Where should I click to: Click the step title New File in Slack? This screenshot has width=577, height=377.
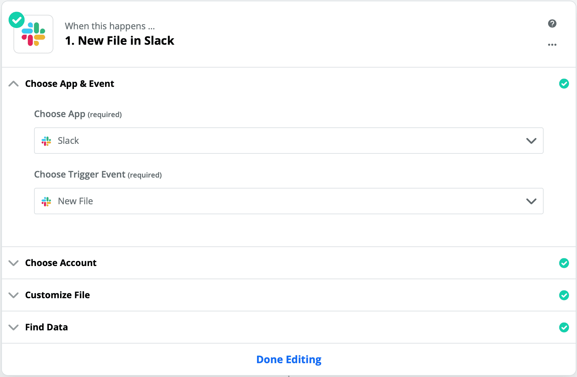point(120,41)
